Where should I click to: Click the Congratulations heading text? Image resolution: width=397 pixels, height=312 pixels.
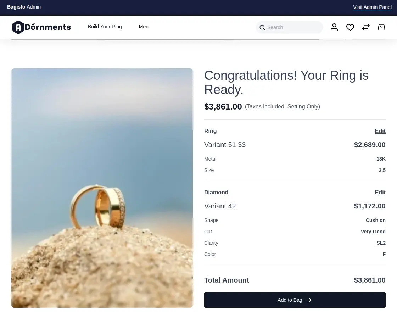tap(286, 82)
